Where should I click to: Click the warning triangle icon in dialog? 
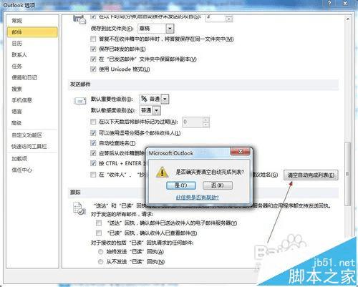[x=162, y=172]
